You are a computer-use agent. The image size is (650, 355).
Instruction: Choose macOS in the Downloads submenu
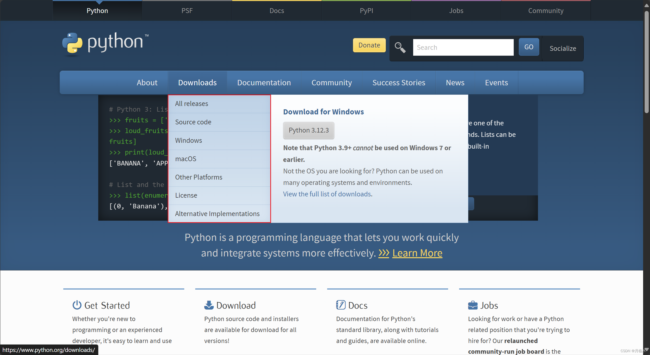(x=186, y=159)
